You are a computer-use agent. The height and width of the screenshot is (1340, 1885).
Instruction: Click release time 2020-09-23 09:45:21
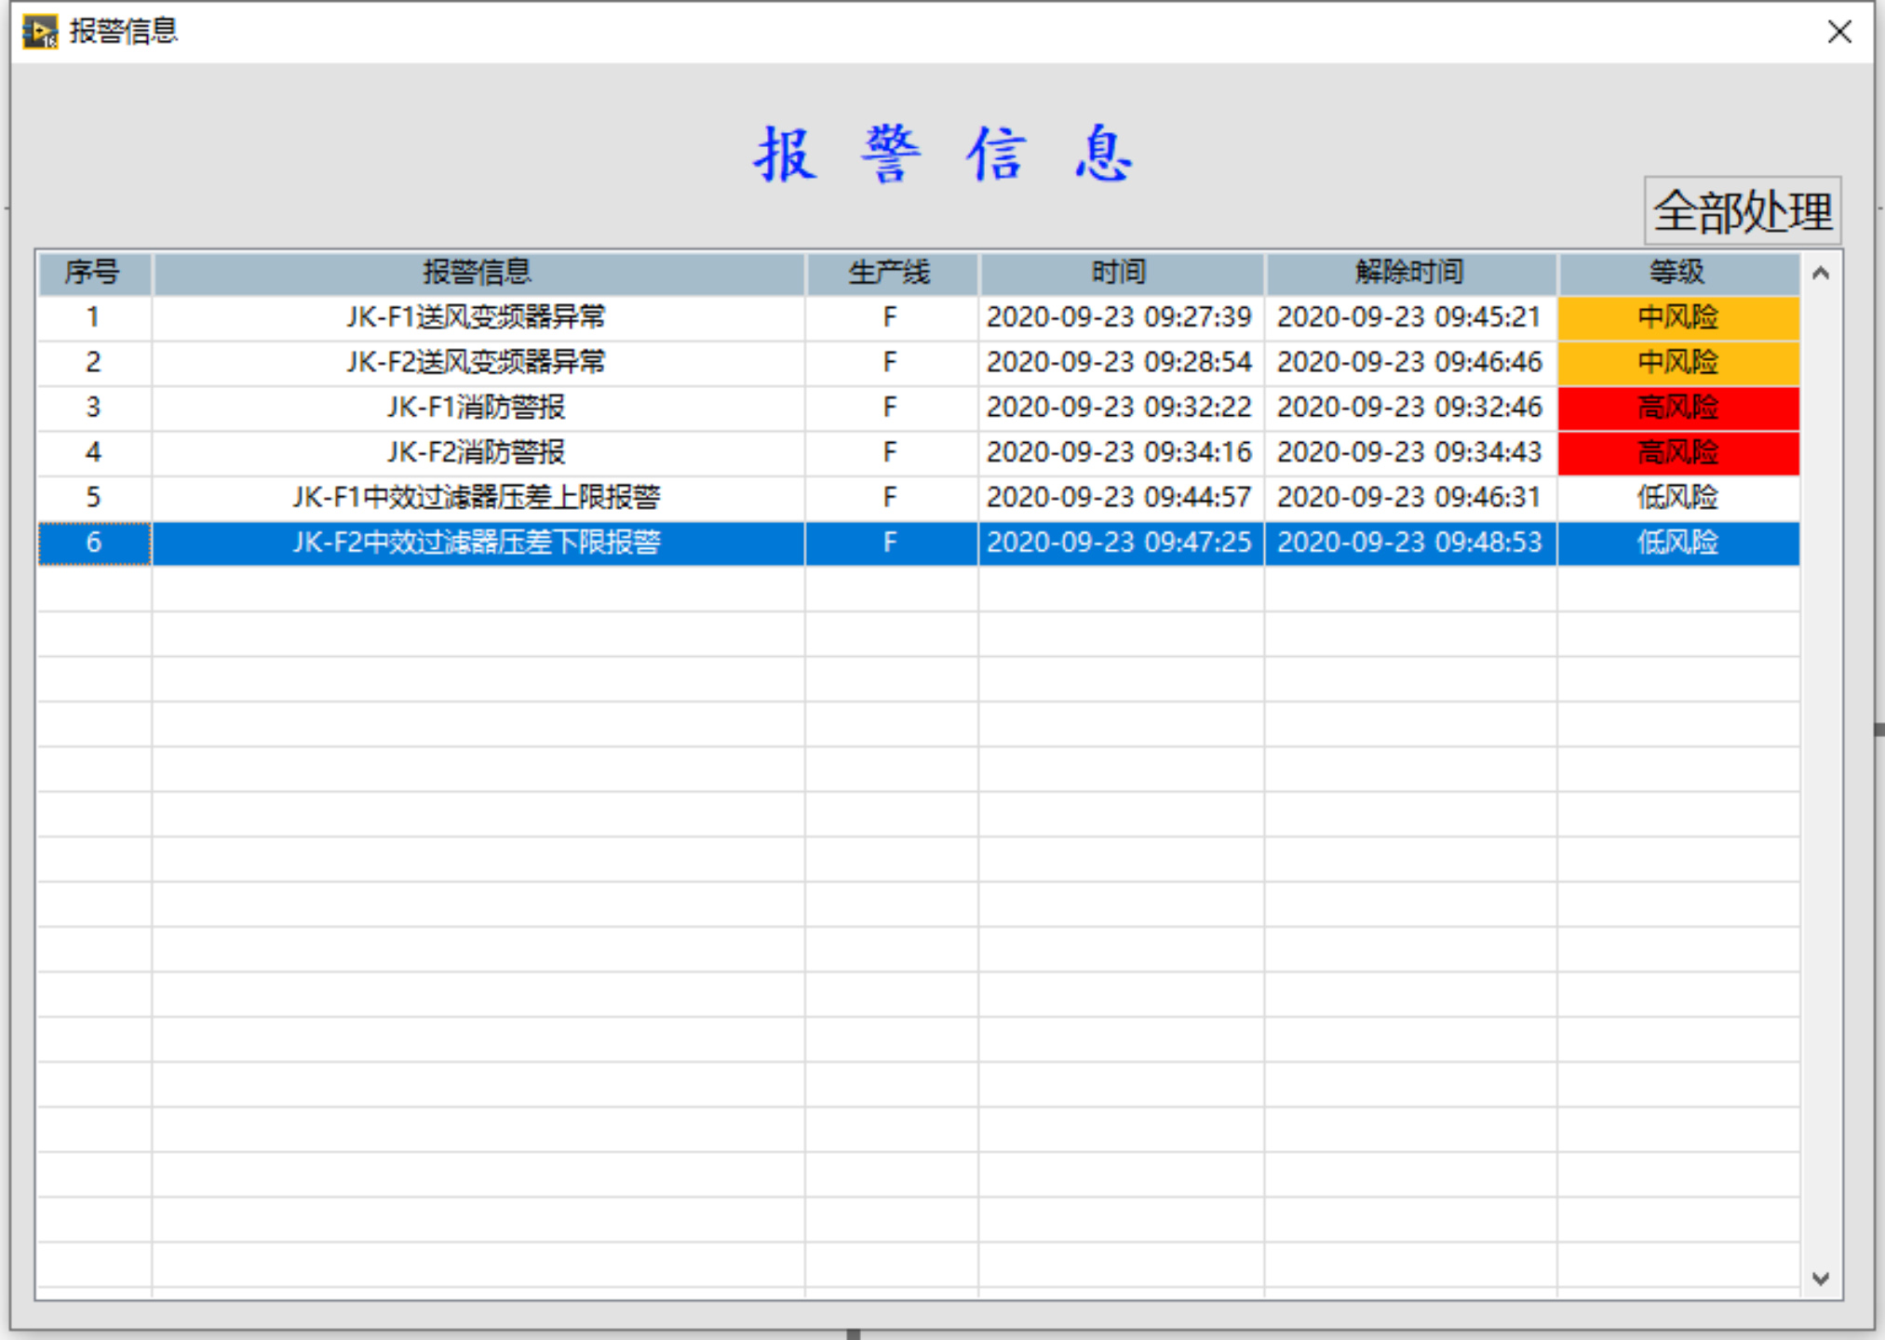coord(1410,317)
